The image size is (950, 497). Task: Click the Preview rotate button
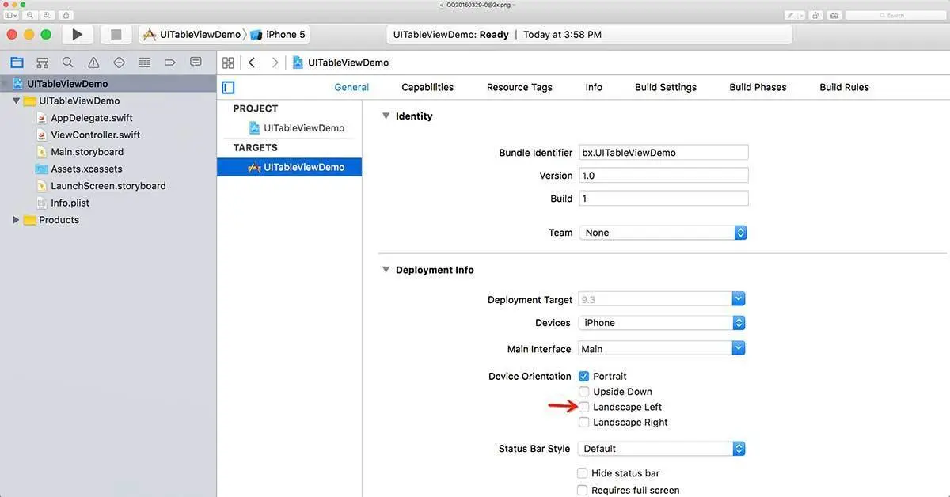[x=815, y=15]
